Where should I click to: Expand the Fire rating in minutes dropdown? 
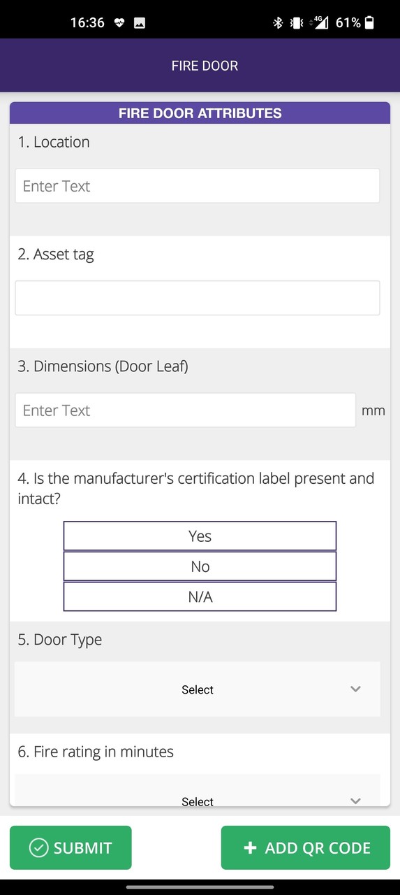tap(198, 790)
